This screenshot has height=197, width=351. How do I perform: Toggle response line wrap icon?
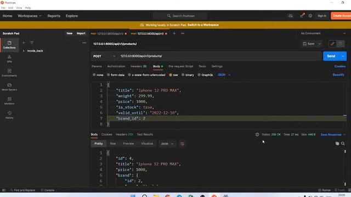(x=182, y=144)
